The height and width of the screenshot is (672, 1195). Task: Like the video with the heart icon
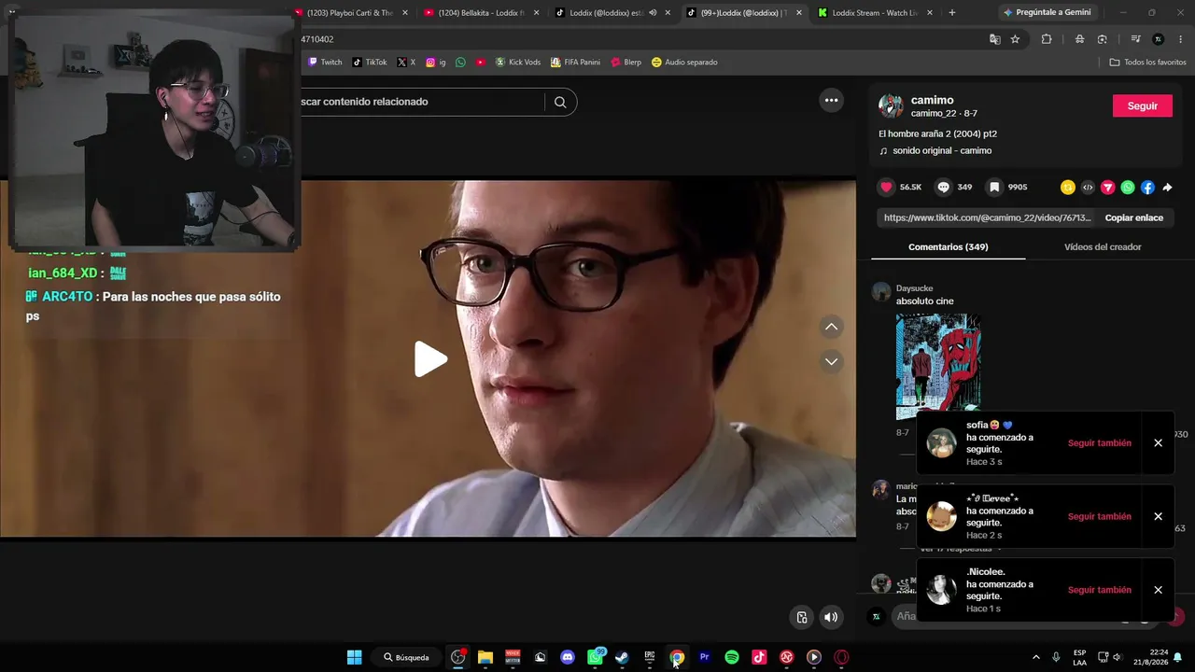point(886,187)
